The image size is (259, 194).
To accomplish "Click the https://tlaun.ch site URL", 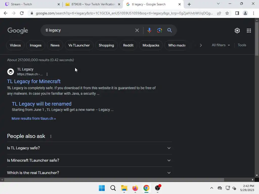I will [x=30, y=74].
